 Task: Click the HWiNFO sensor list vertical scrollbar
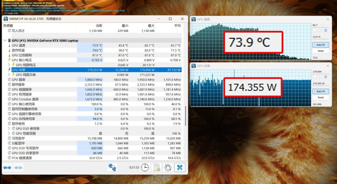(185, 116)
